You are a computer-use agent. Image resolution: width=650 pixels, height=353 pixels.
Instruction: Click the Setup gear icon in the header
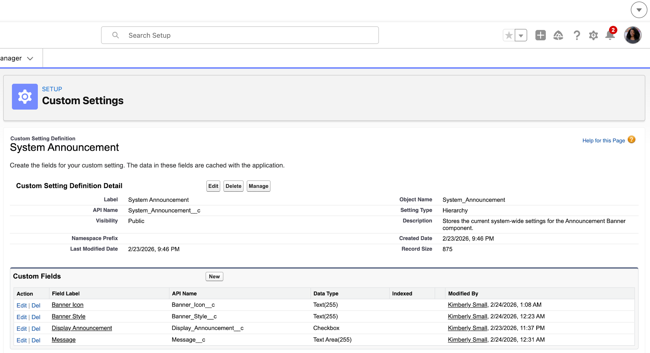(x=593, y=35)
